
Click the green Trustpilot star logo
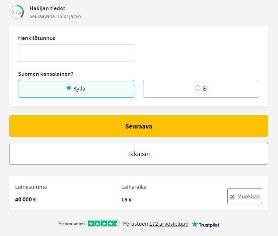(195, 224)
